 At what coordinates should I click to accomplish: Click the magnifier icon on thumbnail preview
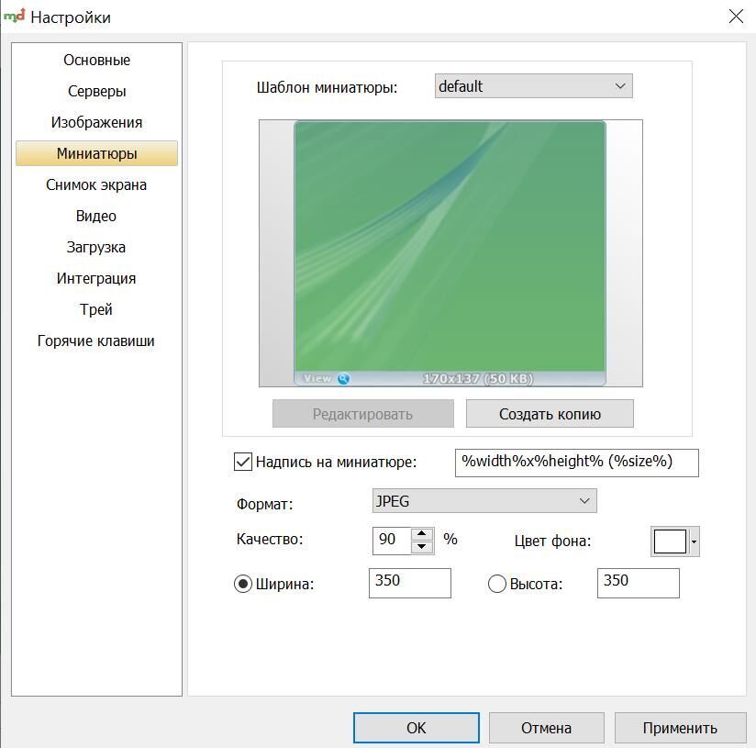click(x=343, y=378)
